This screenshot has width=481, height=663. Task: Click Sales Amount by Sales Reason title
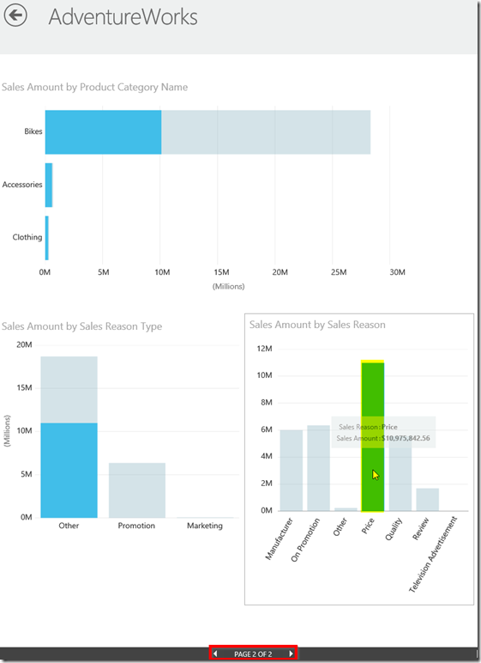pos(317,325)
